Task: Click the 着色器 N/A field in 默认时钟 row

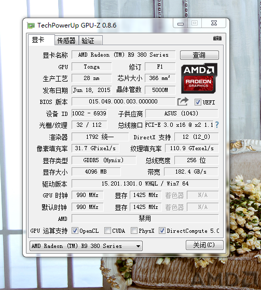Action: point(203,207)
